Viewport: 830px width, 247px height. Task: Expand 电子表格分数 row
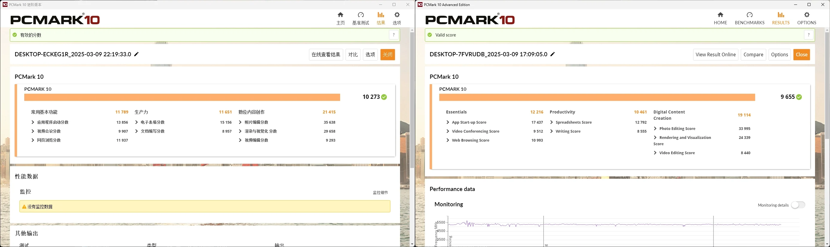tap(137, 122)
